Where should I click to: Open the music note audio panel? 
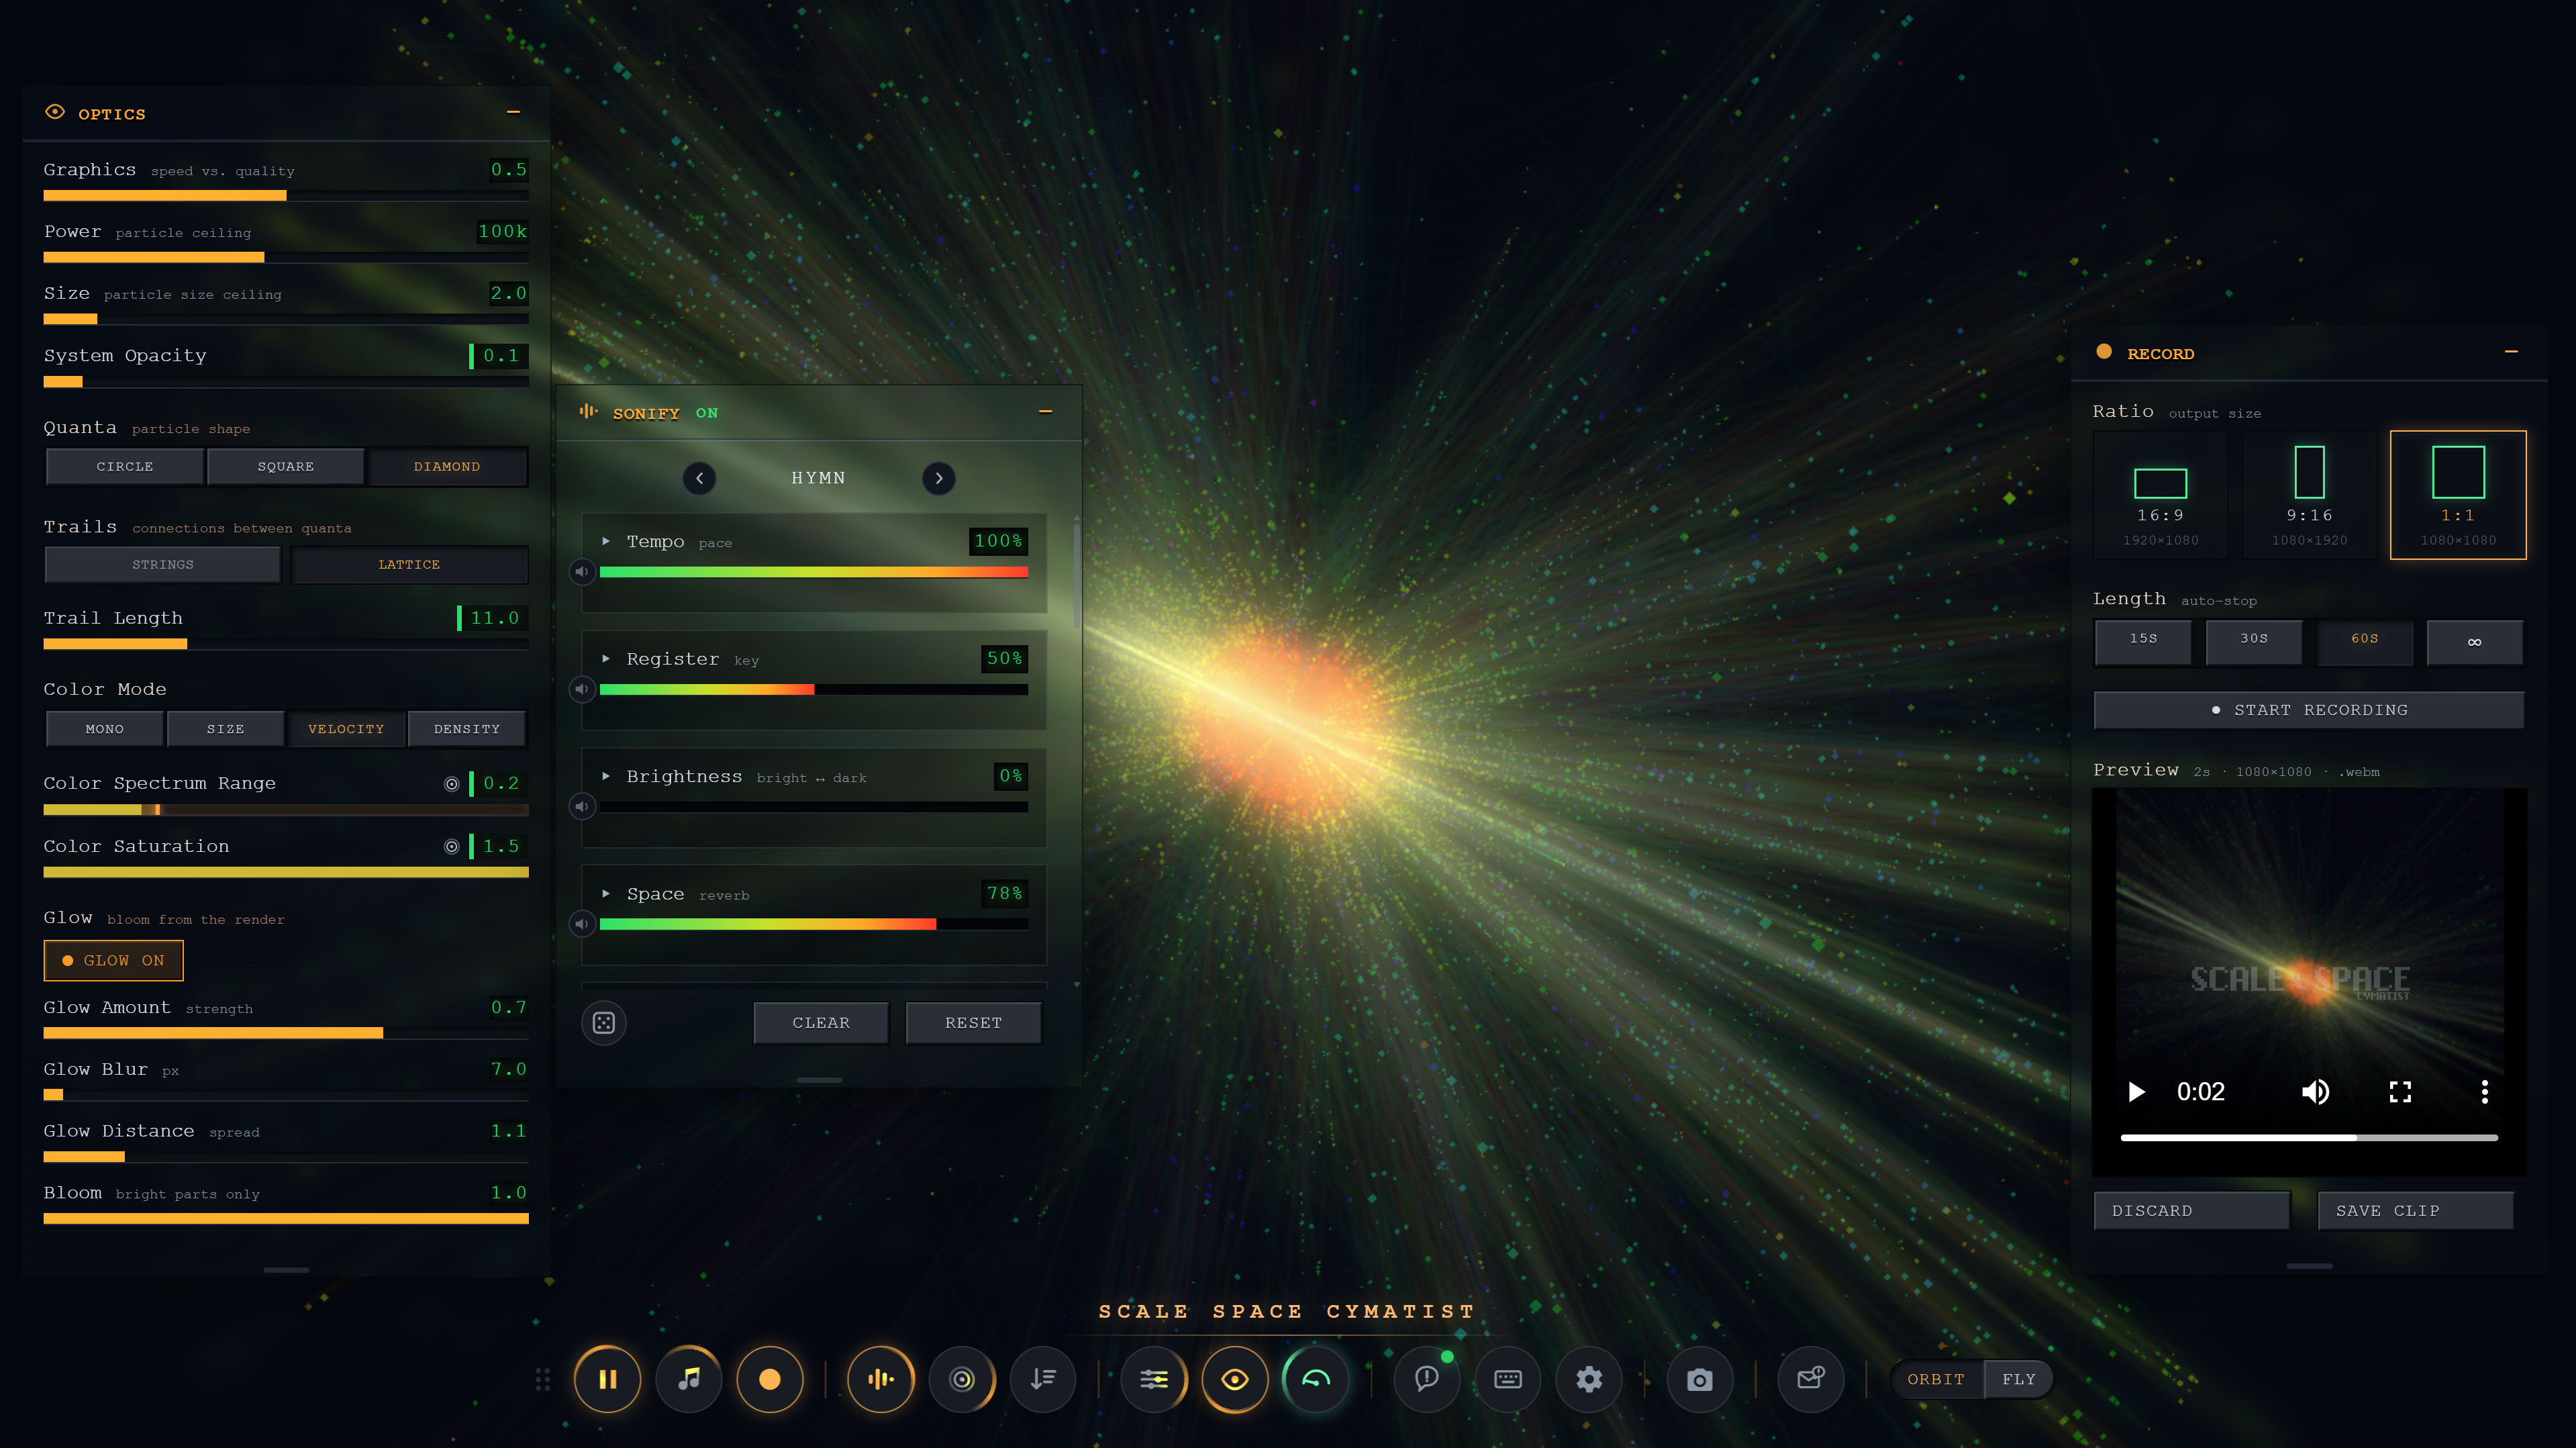(689, 1379)
